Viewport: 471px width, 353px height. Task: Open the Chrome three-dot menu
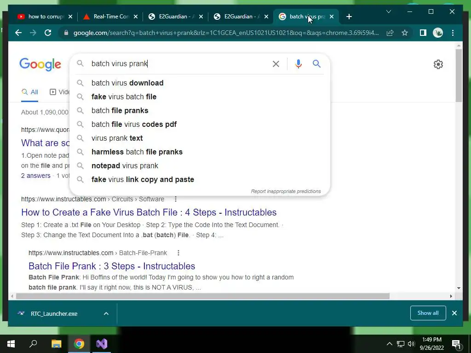(453, 33)
